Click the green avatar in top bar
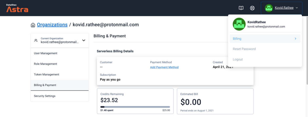The image size is (308, 117). (269, 8)
